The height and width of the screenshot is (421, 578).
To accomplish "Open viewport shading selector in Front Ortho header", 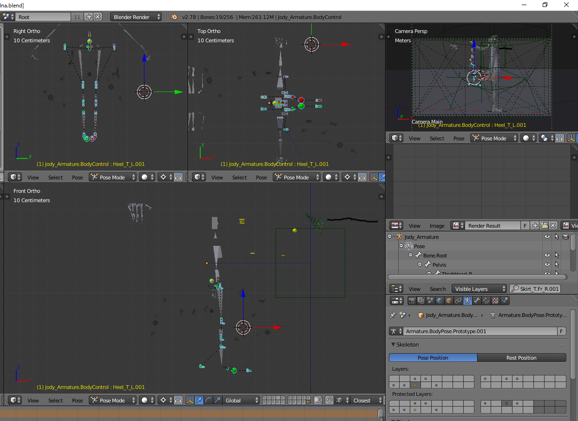I will [x=147, y=401].
